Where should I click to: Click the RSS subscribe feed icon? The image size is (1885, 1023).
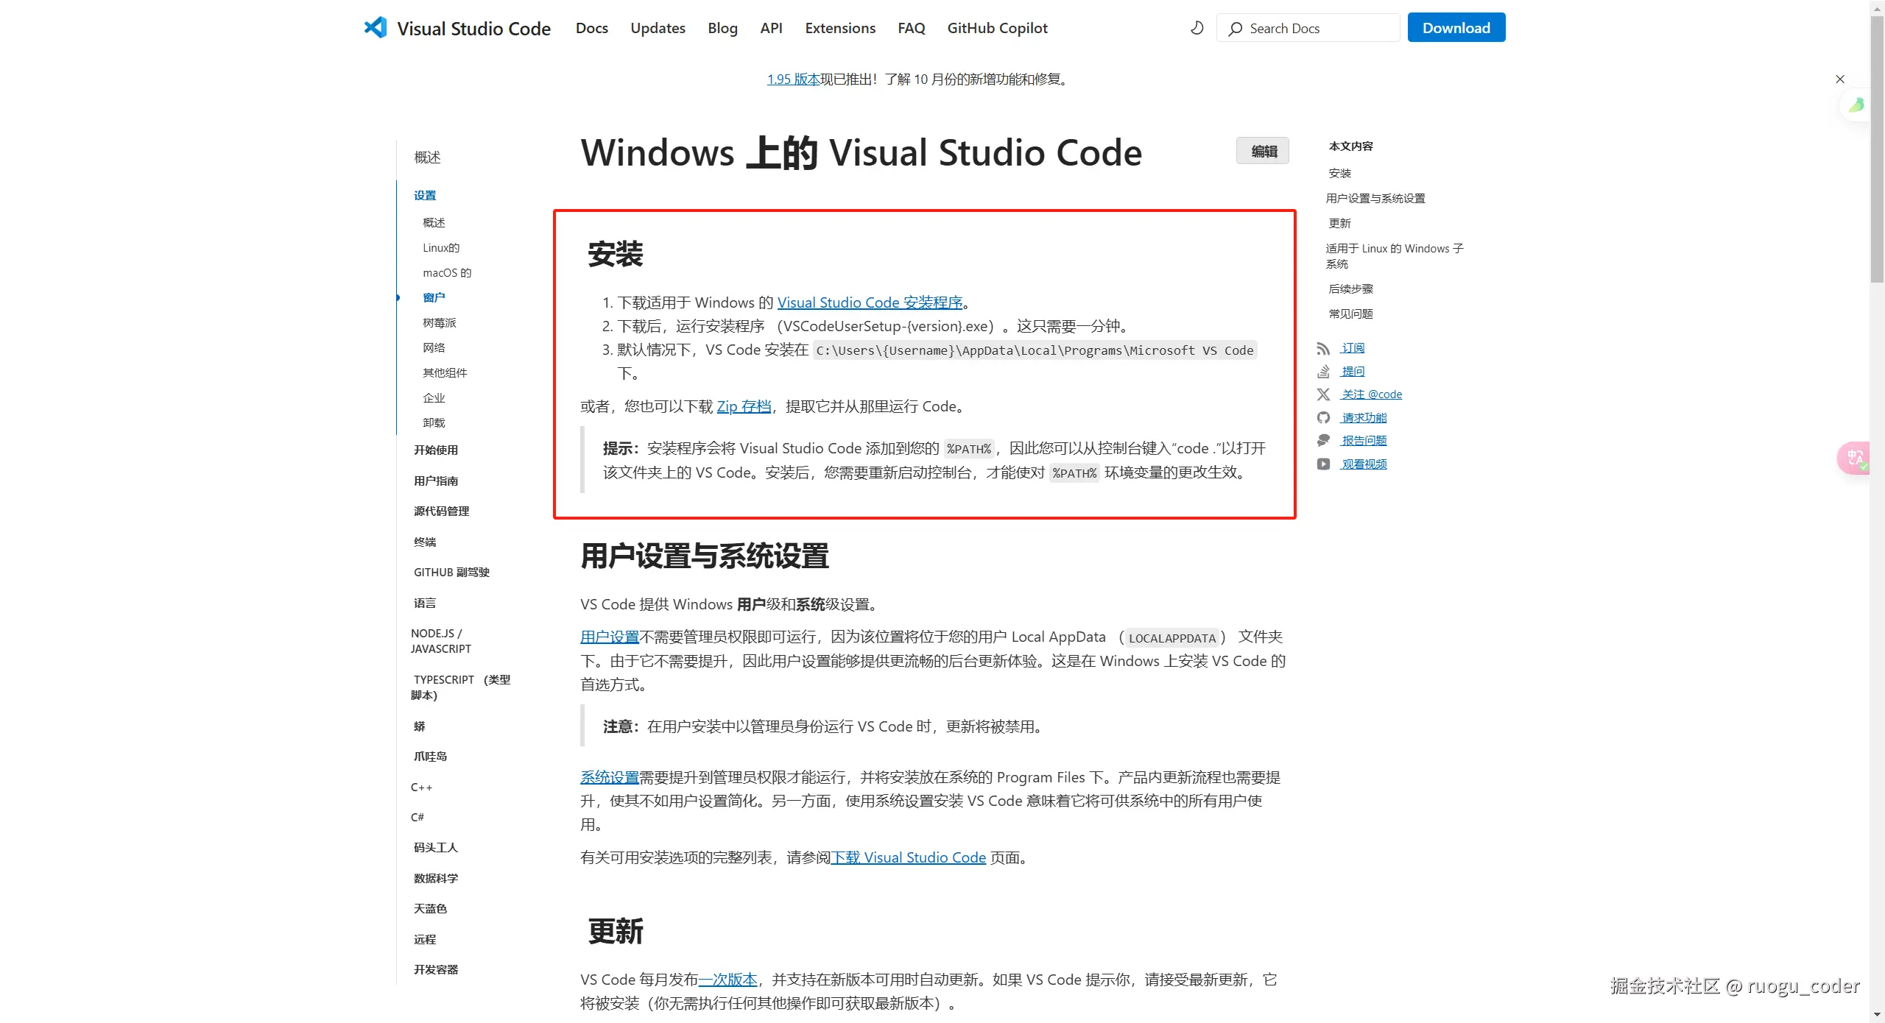[1323, 348]
